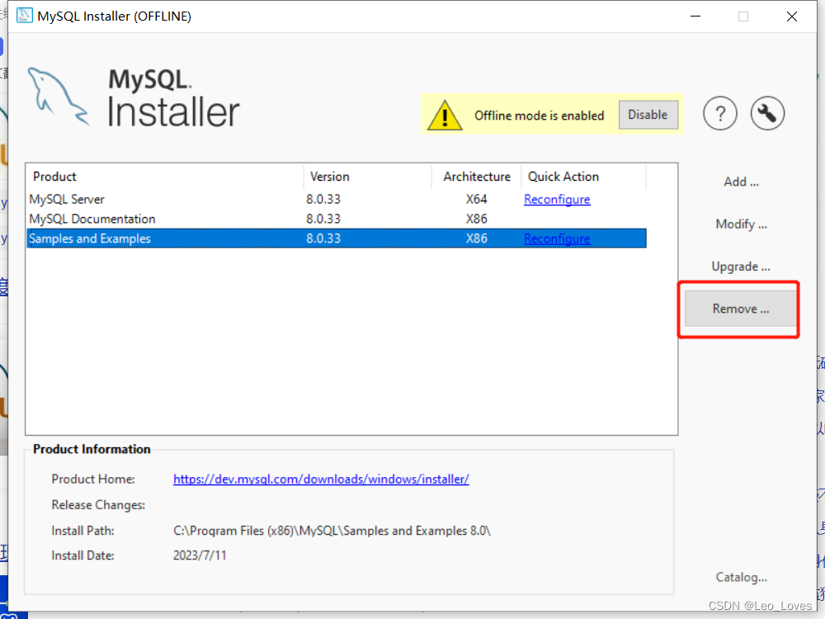Click the MySQL Installer title bar icon
825x619 pixels.
click(24, 15)
